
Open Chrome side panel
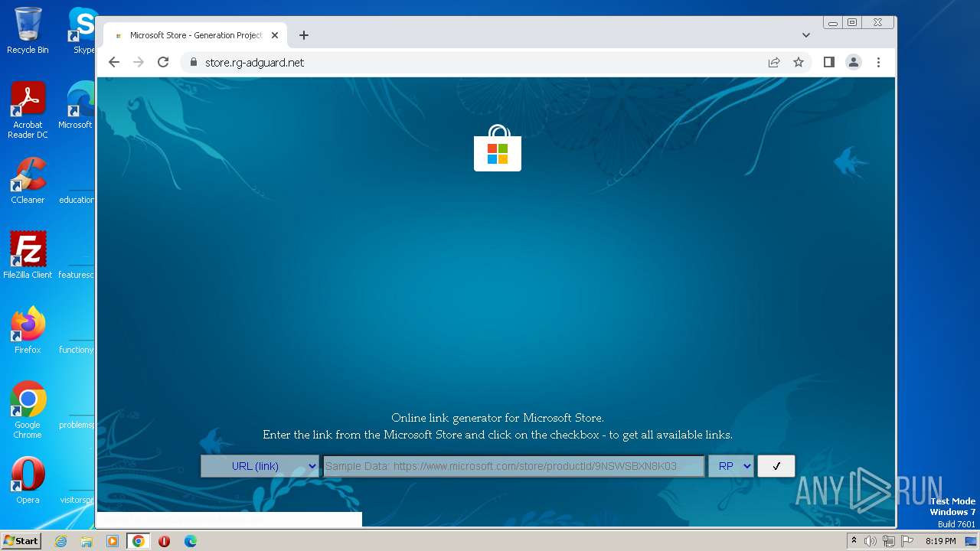[x=828, y=62]
